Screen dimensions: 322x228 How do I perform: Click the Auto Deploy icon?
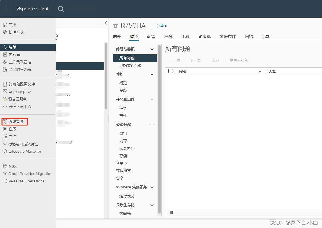[x=5, y=91]
